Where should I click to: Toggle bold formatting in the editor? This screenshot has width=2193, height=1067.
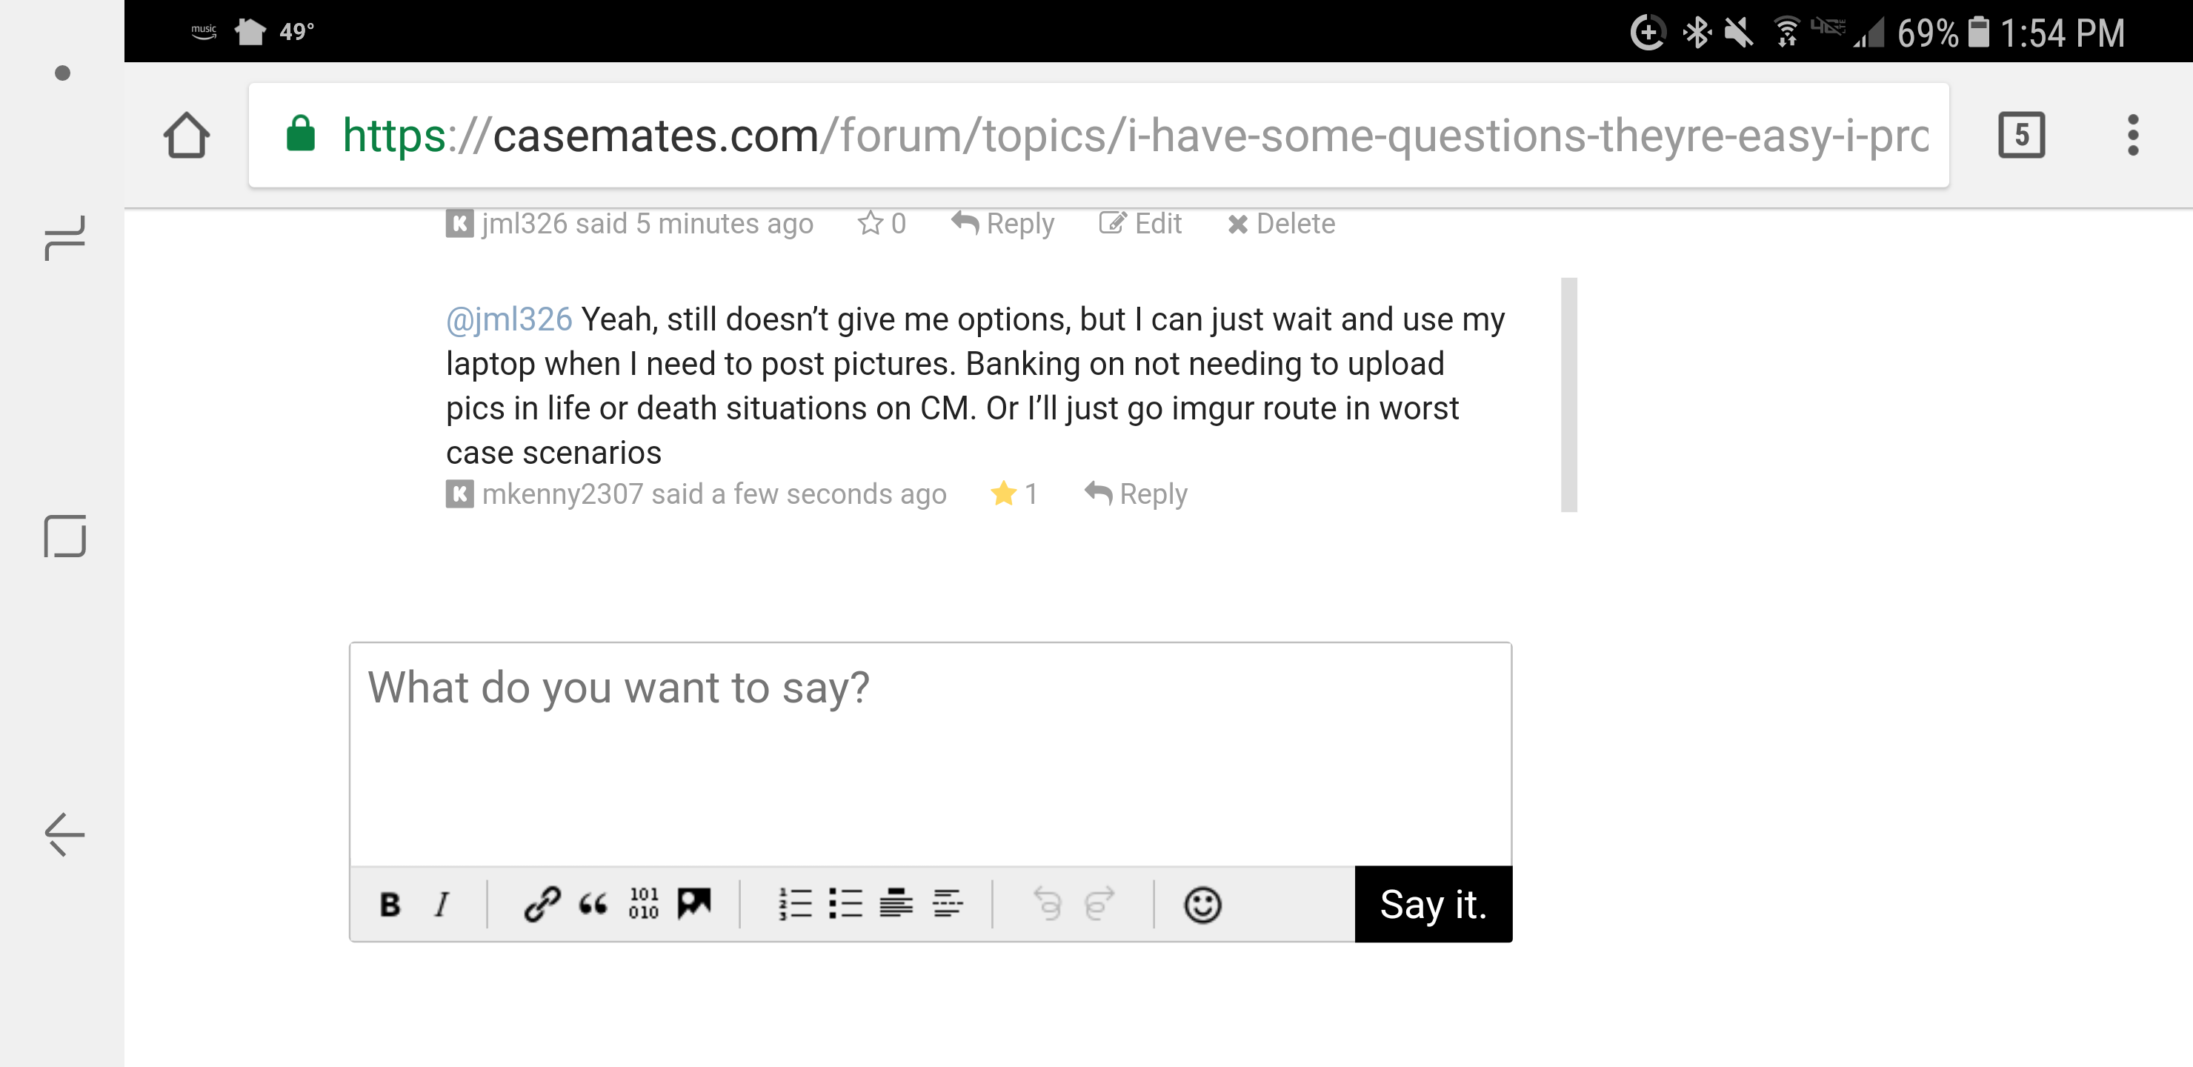[x=390, y=904]
